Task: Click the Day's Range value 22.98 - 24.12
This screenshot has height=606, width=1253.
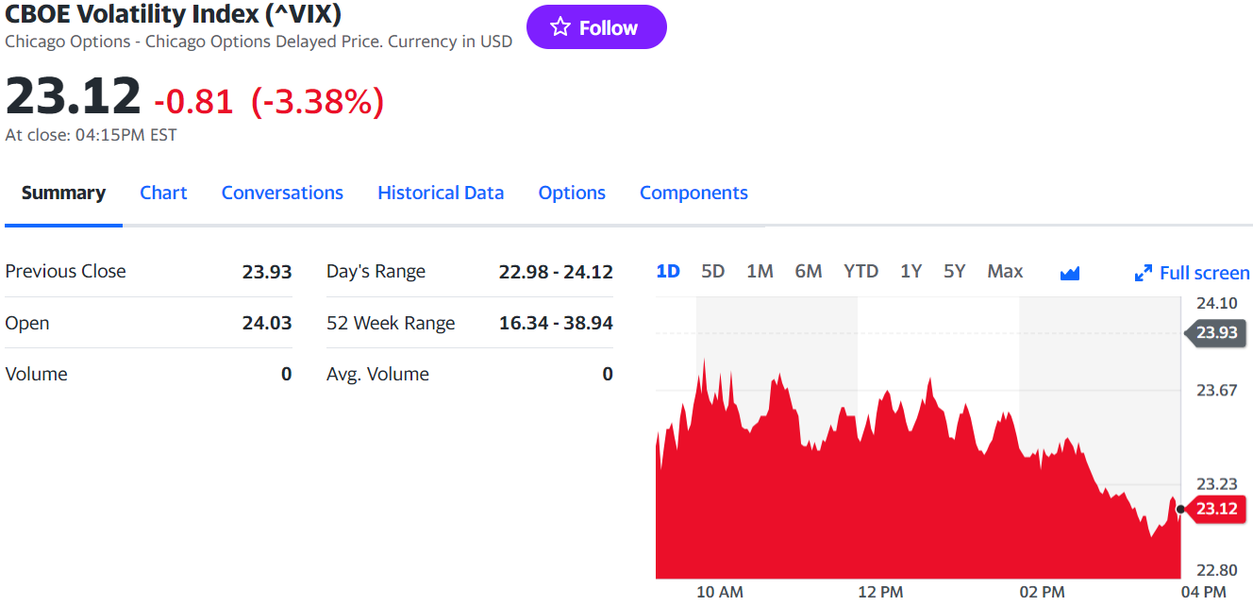Action: coord(556,272)
